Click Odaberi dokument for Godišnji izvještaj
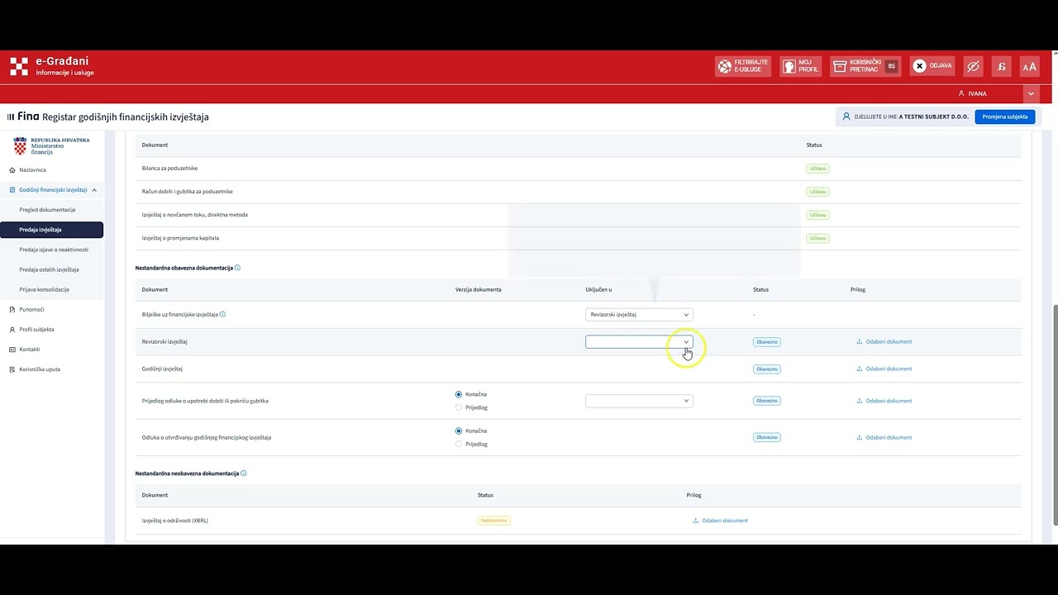1058x595 pixels. 884,369
